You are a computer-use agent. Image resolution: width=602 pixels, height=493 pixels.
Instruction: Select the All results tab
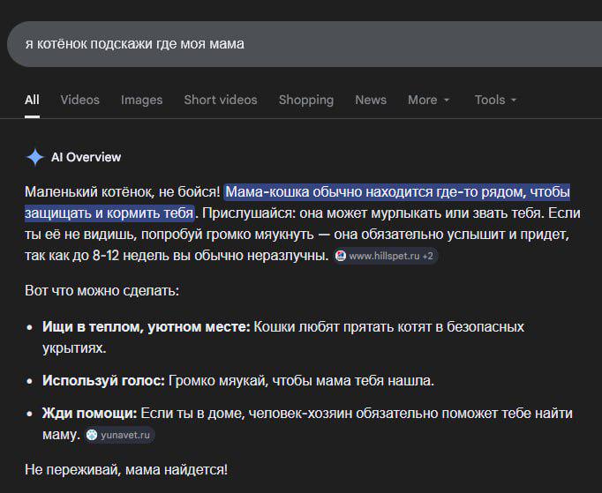32,100
